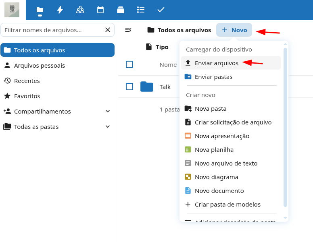Clear the file name filter with X

[108, 30]
